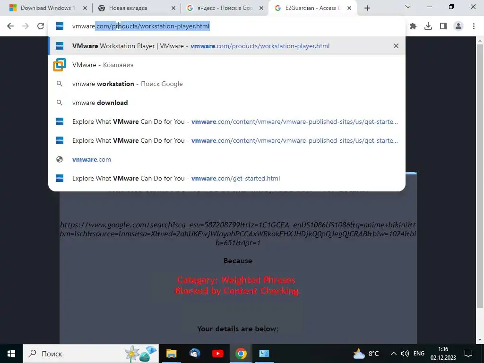The image size is (484, 363).
Task: Open the vmware.com/get-started.html suggestion
Action: [x=227, y=178]
